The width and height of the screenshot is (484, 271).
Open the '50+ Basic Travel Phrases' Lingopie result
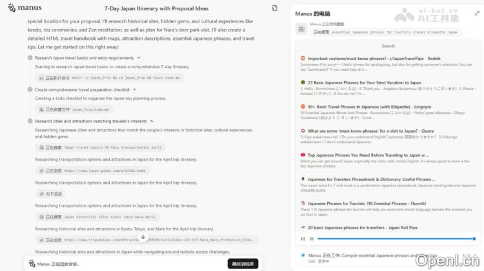pos(367,106)
